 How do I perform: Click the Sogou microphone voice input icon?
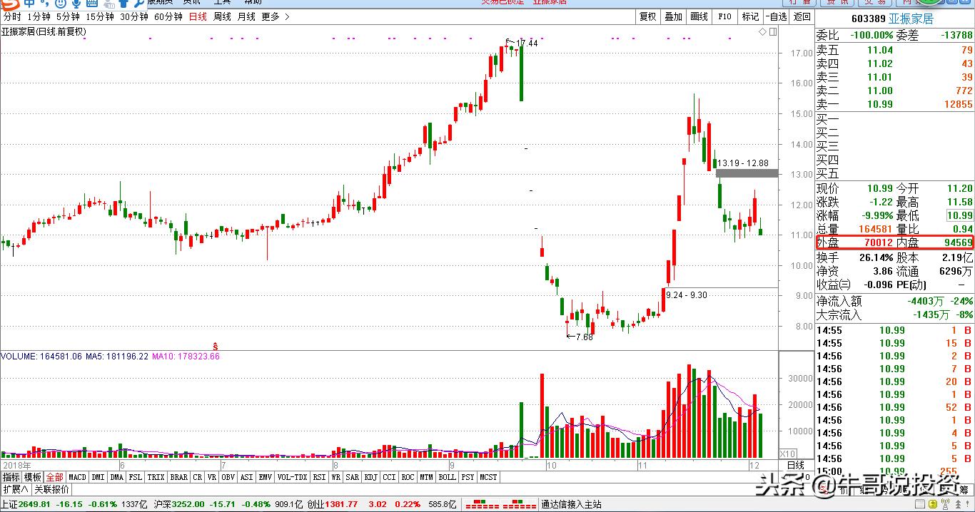[x=77, y=3]
